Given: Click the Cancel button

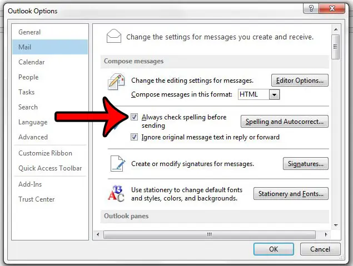Looking at the screenshot, I should tap(320, 249).
